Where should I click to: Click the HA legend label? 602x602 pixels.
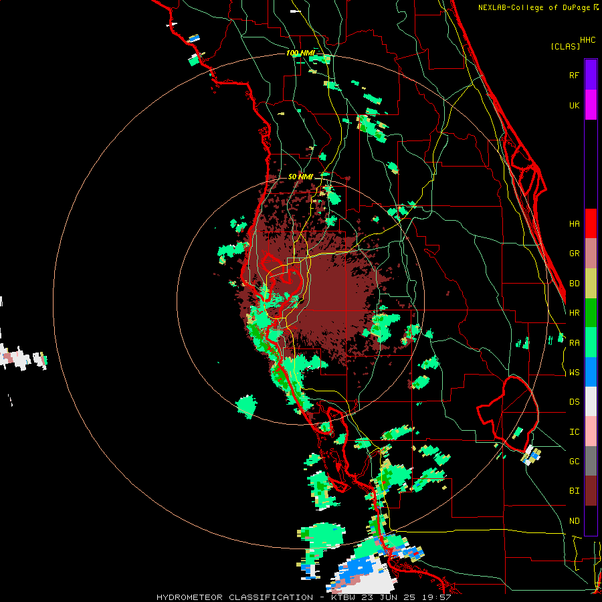(x=574, y=223)
